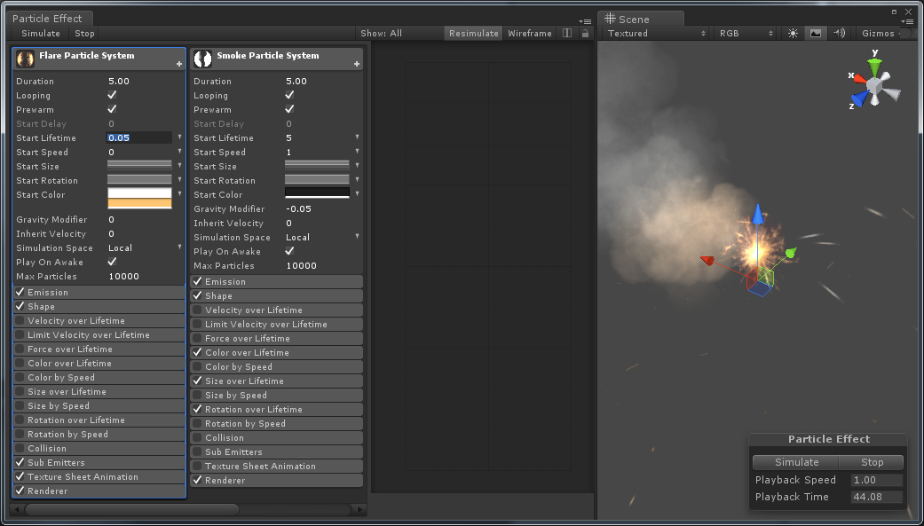Click Flare Max Particles value 10000
924x526 pixels.
[123, 276]
